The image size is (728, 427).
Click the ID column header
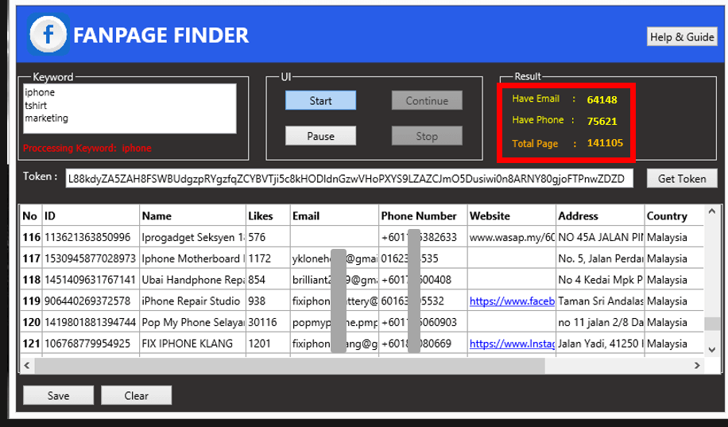91,216
